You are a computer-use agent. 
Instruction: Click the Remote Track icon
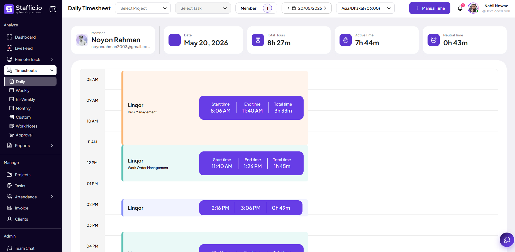(x=9, y=59)
